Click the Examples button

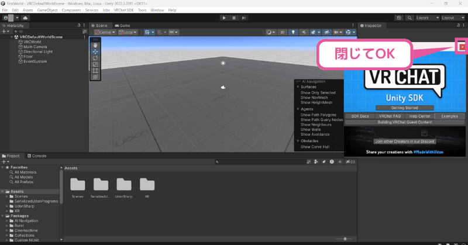click(x=449, y=116)
